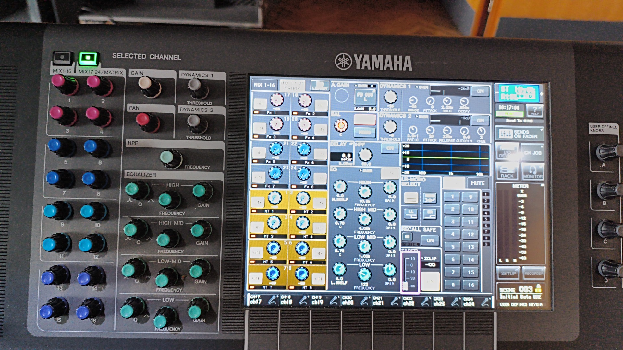Toggle Dynamics 2 ON button

click(x=480, y=121)
